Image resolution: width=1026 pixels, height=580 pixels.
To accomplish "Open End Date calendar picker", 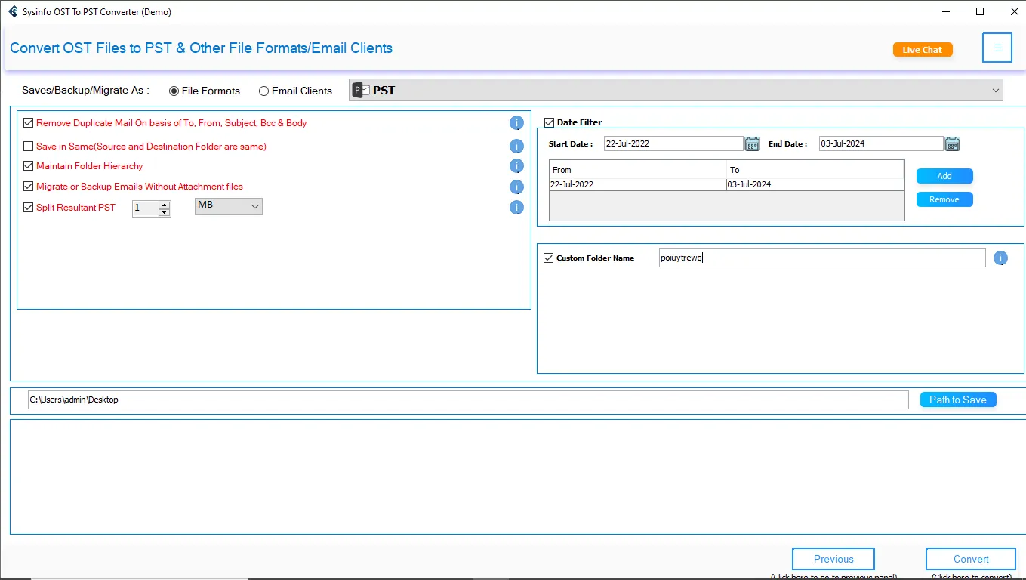I will click(x=952, y=143).
